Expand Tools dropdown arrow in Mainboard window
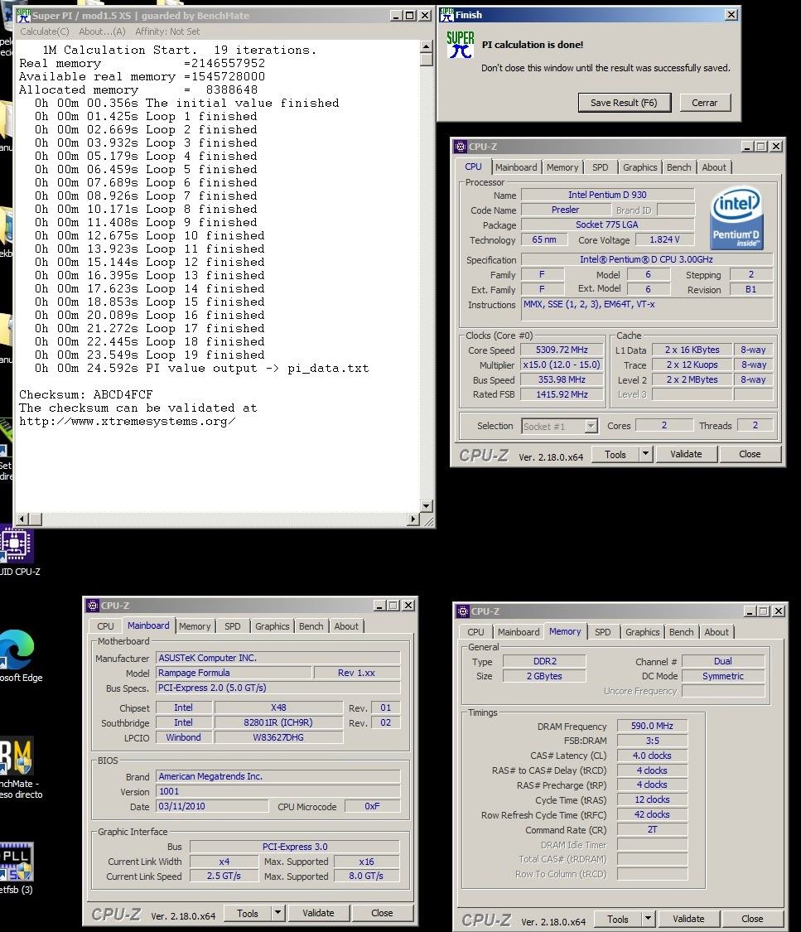 pos(277,913)
